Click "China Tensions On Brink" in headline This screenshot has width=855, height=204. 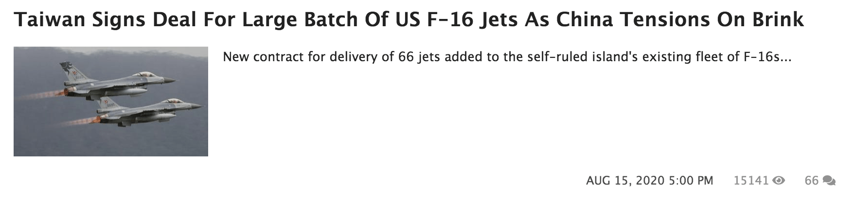pyautogui.click(x=679, y=20)
